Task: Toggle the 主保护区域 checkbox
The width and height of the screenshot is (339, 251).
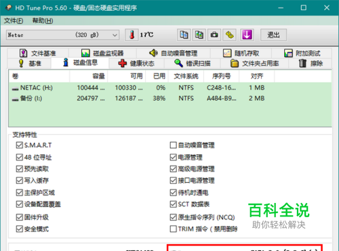Action: point(20,192)
